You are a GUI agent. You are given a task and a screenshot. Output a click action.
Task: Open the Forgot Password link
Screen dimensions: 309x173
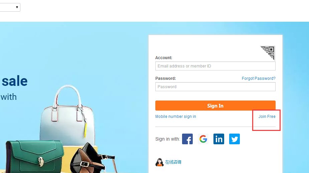click(x=259, y=78)
